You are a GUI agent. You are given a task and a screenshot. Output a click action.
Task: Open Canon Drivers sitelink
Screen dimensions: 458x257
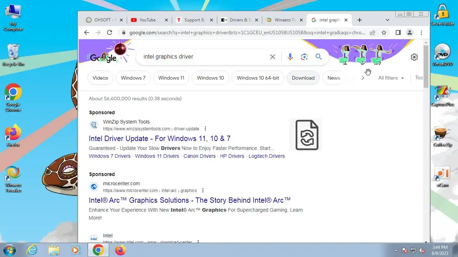[x=200, y=156]
